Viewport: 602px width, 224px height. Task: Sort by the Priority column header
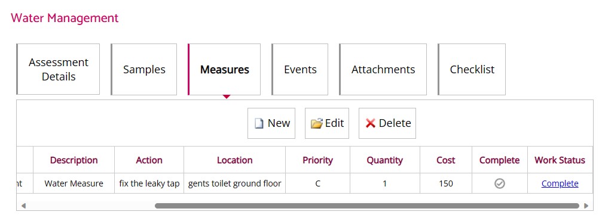(317, 160)
